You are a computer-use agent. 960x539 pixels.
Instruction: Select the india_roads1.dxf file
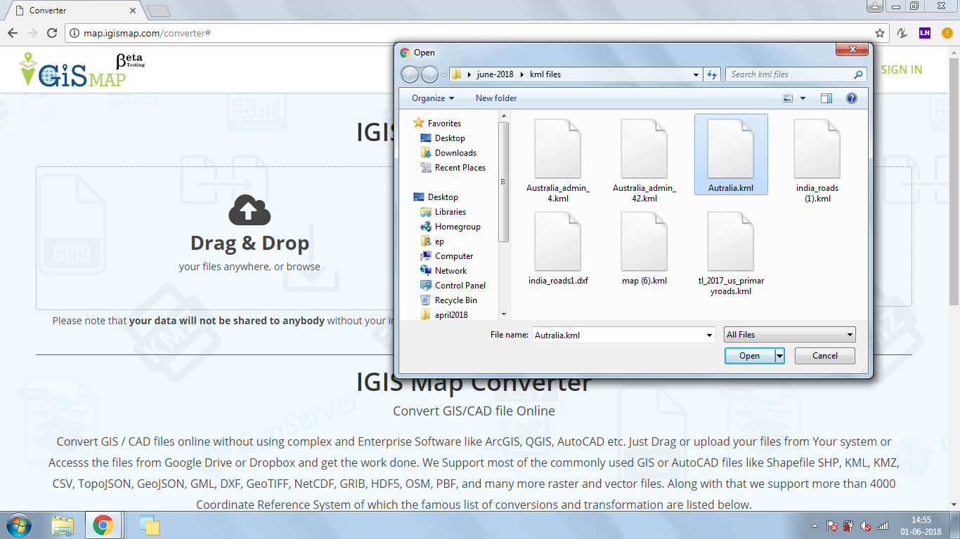point(558,242)
